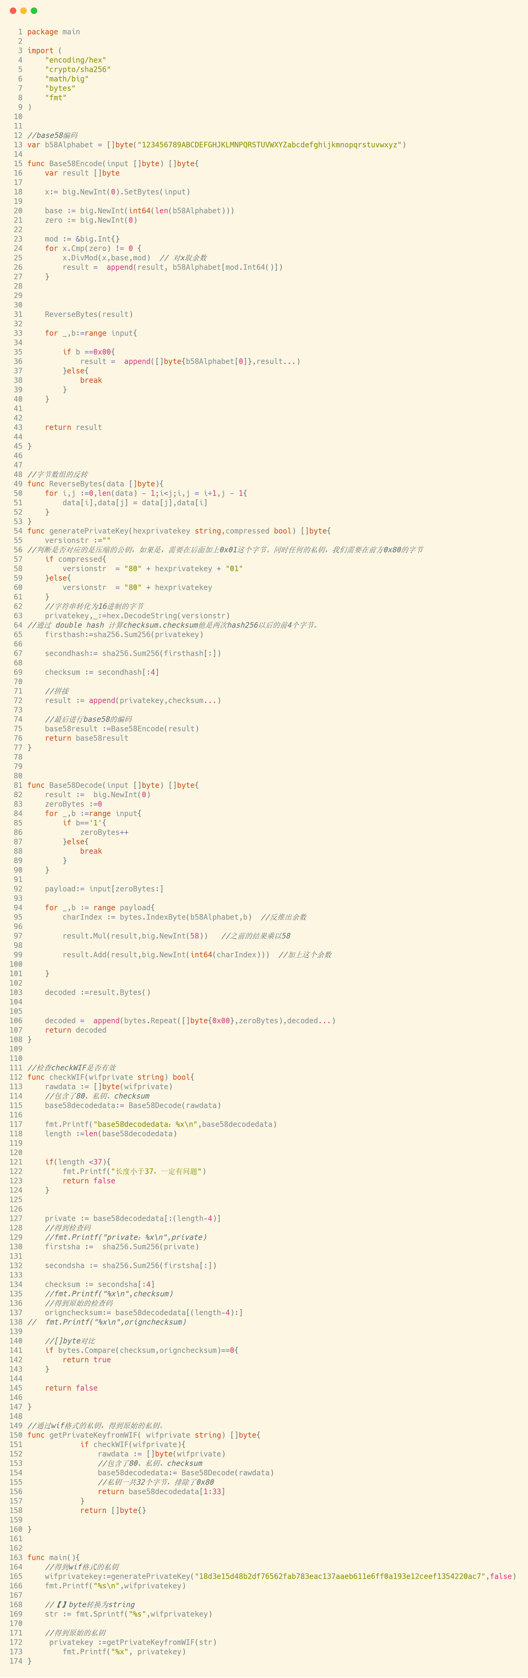Click "zero := big.NewInt(0)" on line 21
The image size is (528, 1678).
tap(91, 220)
